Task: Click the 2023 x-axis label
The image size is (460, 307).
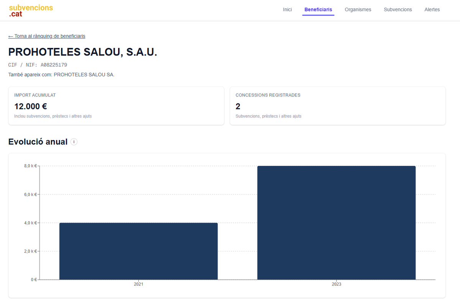Action: (x=336, y=284)
